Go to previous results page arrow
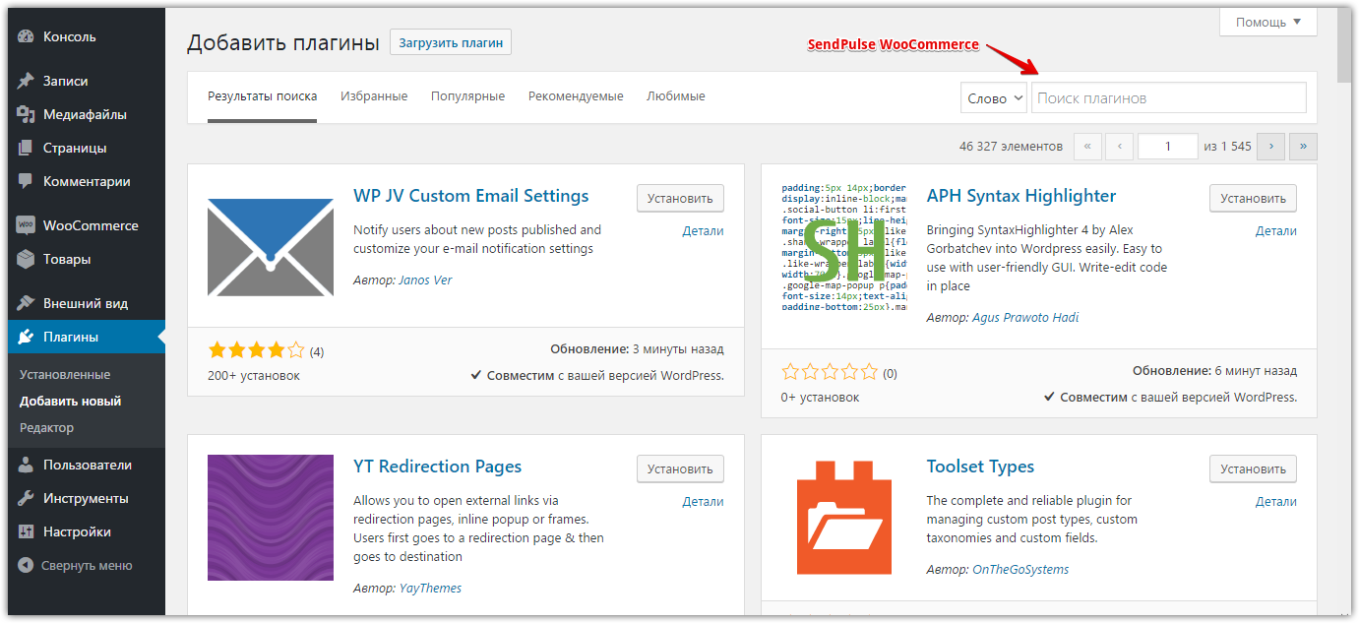Viewport: 1359px width, 623px height. coord(1120,147)
